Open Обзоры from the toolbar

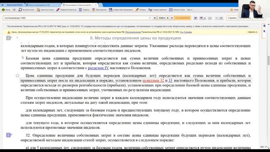click(140, 10)
